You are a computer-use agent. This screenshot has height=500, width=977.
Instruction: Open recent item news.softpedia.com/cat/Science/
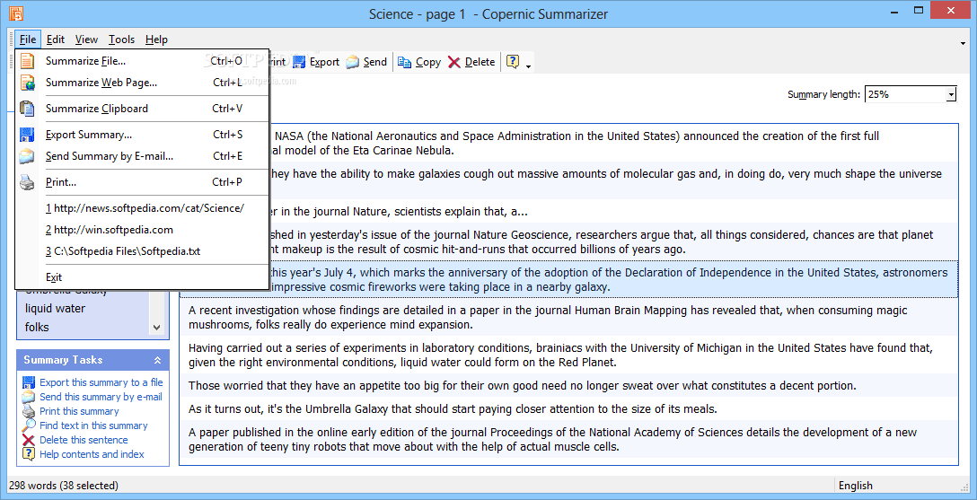142,208
